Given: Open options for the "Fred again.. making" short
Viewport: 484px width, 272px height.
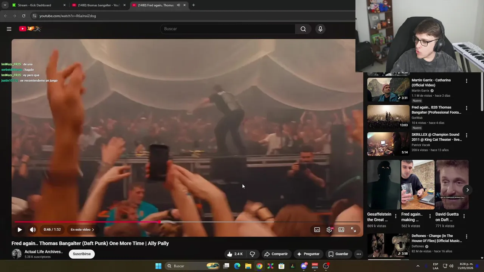Looking at the screenshot, I should tap(430, 216).
